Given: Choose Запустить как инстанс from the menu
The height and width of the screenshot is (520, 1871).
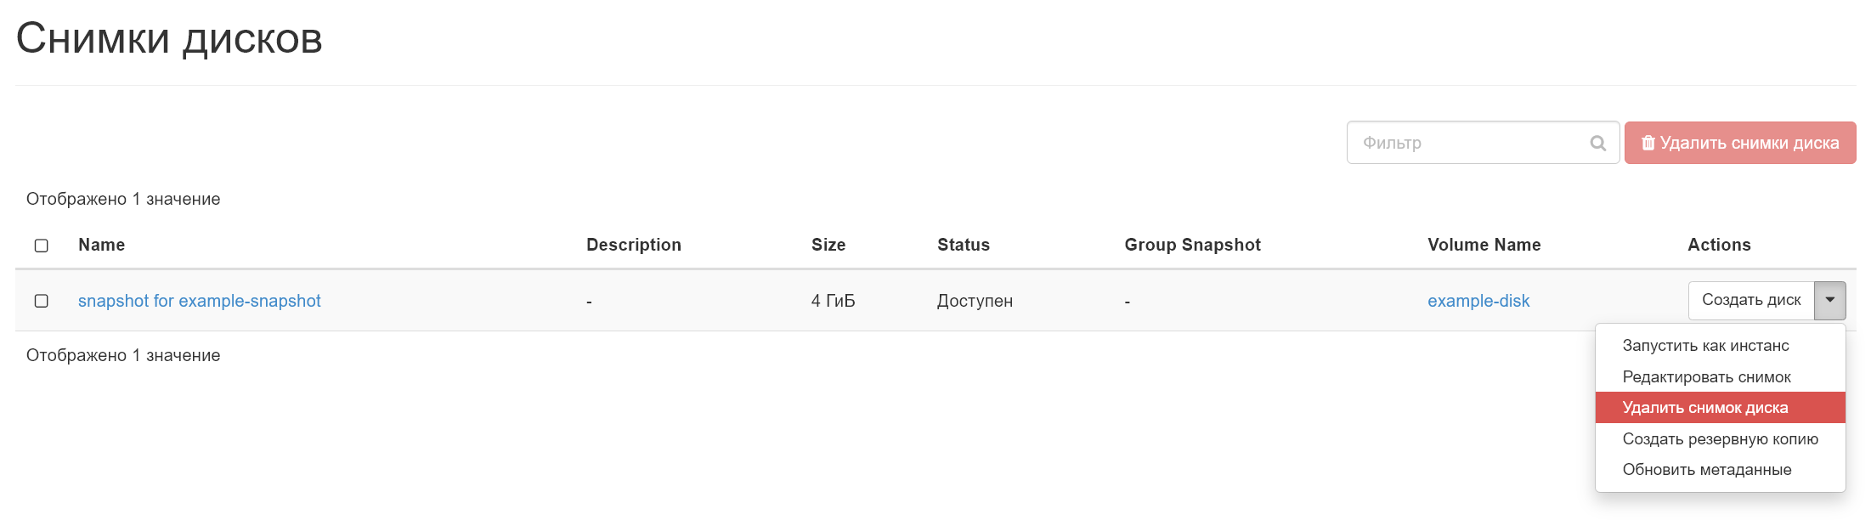Looking at the screenshot, I should coord(1705,346).
